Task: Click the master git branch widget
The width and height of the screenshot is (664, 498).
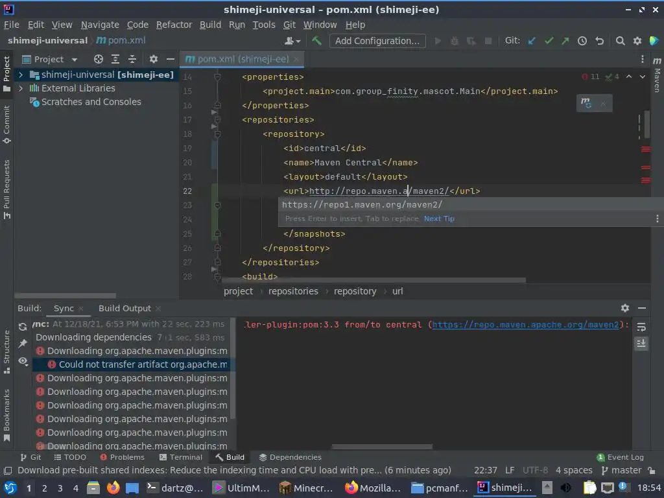Action: [622, 470]
